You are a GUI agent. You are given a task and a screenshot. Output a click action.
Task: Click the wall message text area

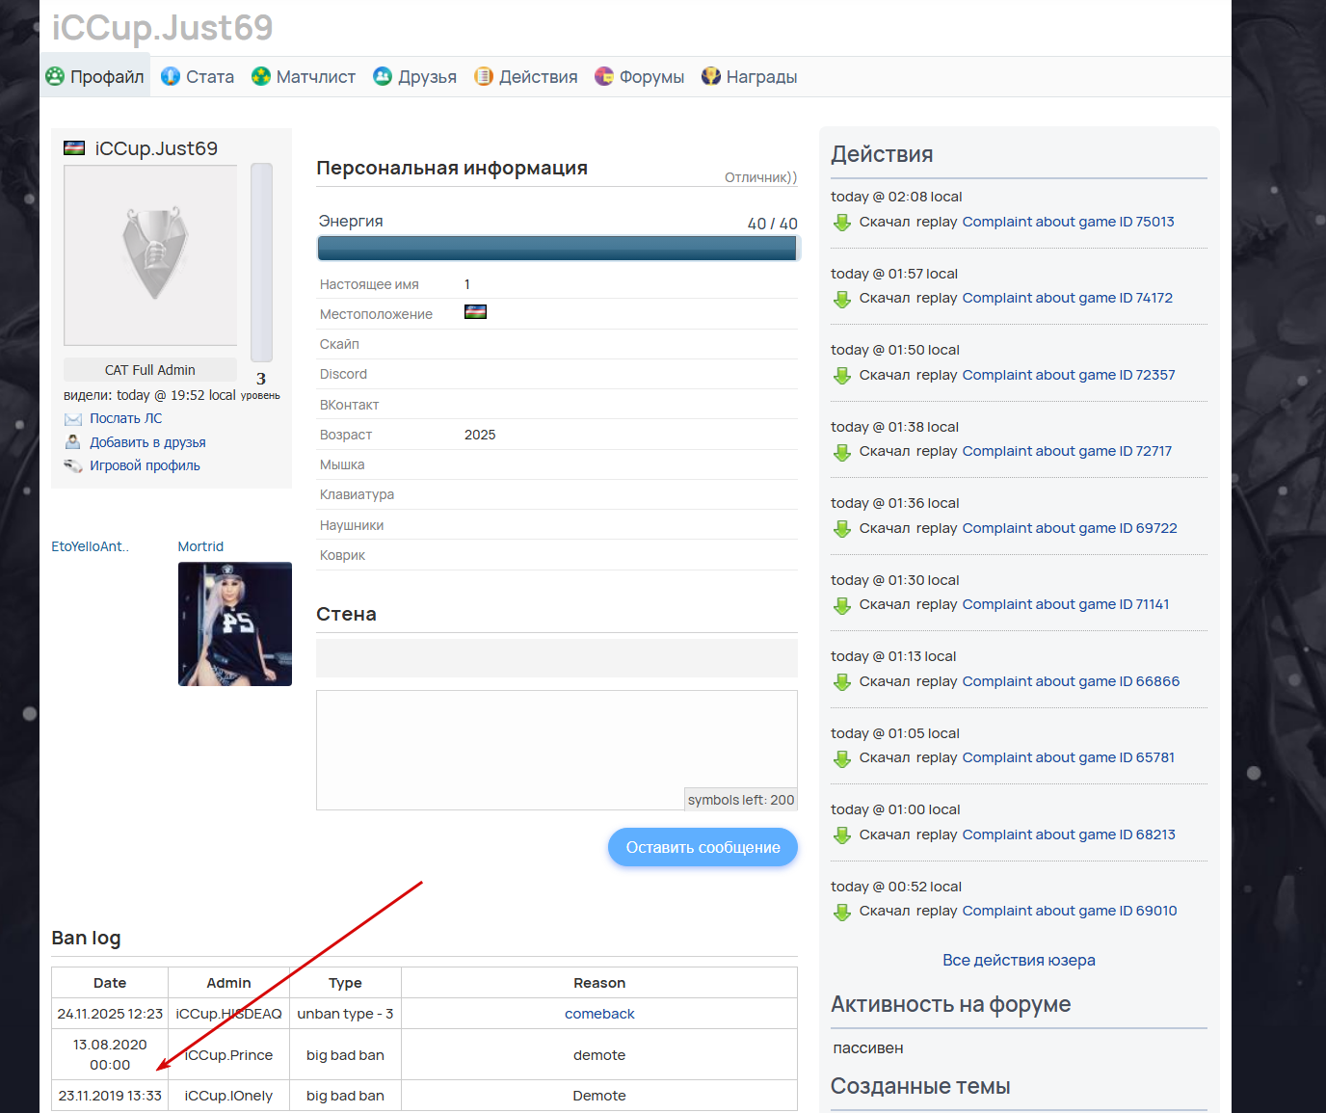pyautogui.click(x=557, y=750)
